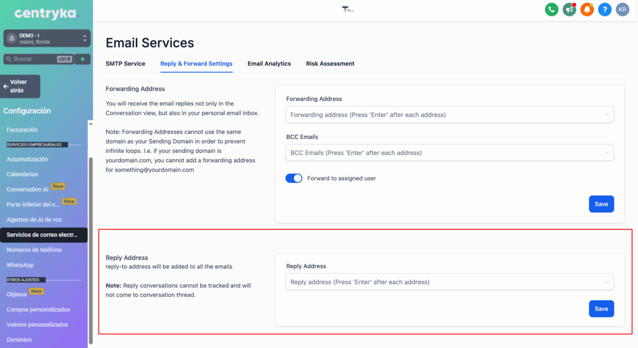Screen dimensions: 638x348
Task: Open the orange notifications bell
Action: coord(586,9)
